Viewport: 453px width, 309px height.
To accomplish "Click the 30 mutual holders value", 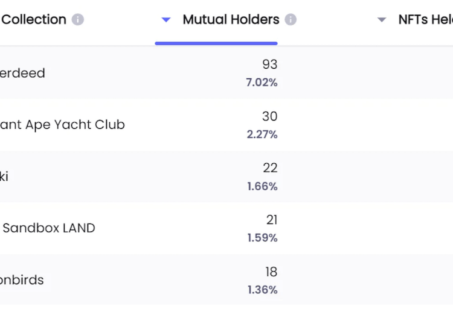I will click(x=269, y=116).
